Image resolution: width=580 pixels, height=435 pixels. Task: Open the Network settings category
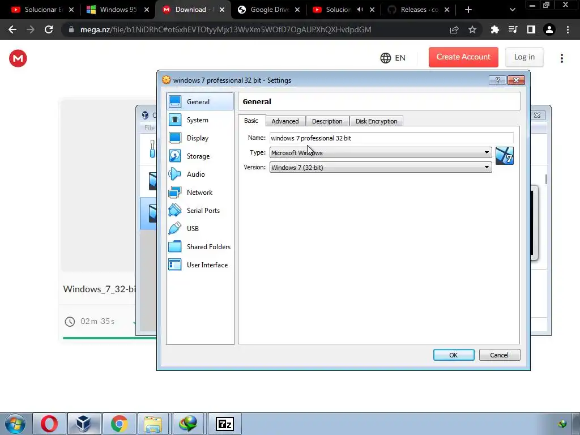[x=200, y=193]
